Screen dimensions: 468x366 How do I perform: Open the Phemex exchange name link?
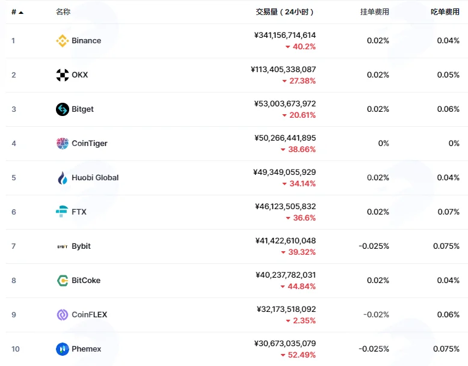(86, 349)
